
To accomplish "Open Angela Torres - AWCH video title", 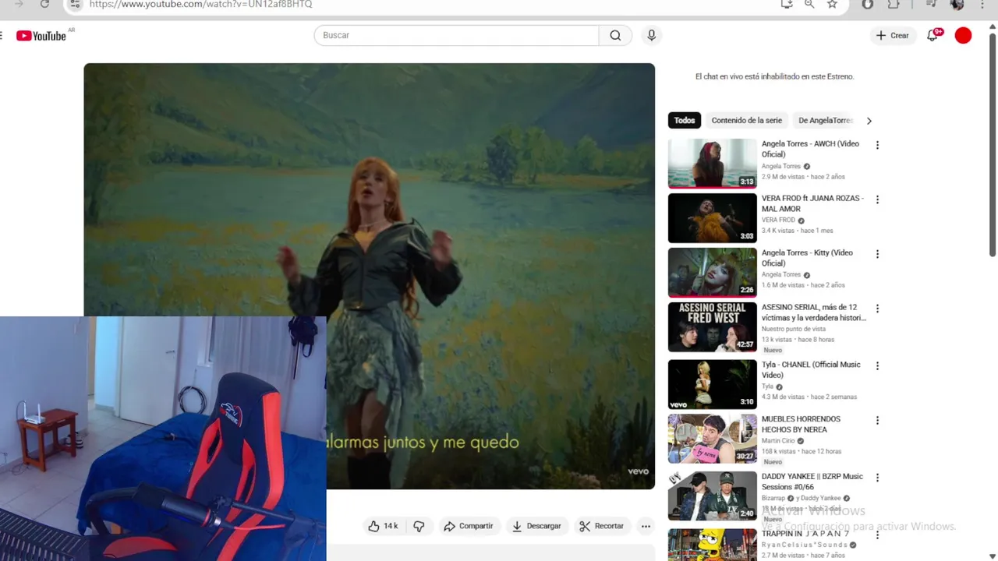I will click(810, 149).
